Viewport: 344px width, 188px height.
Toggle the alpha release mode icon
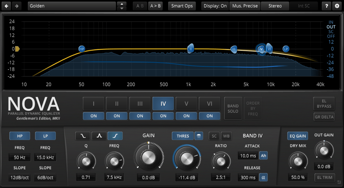pyautogui.click(x=263, y=177)
